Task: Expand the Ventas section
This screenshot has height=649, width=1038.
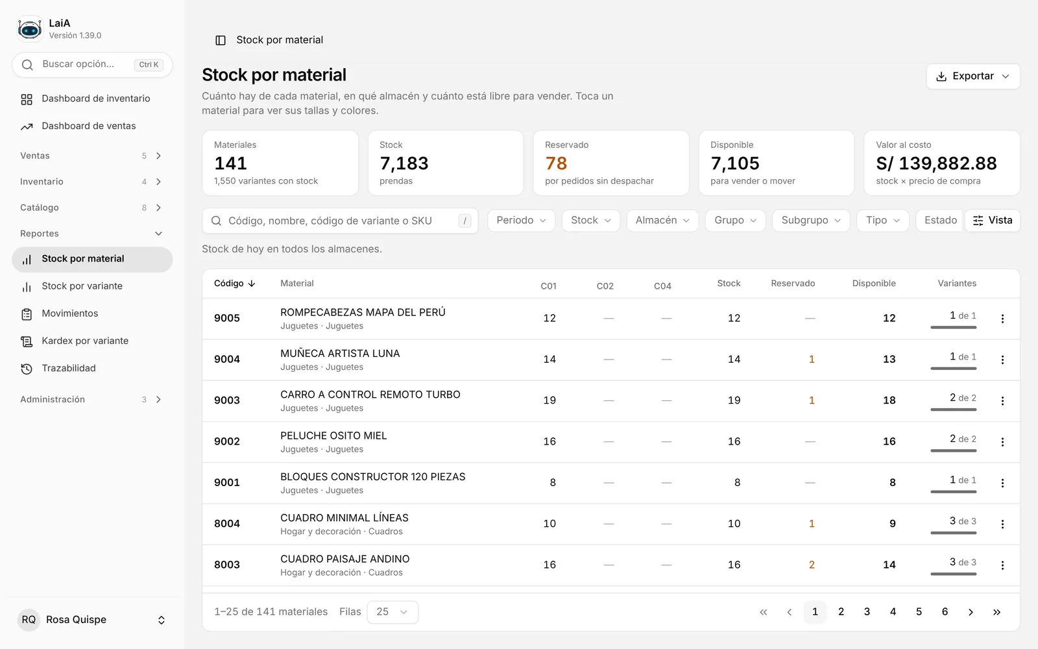Action: [92, 156]
